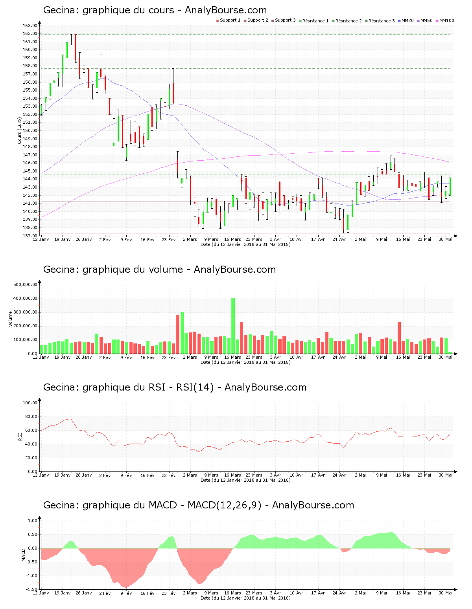
Task: Click the tallest green volume bar near 16 Mars
Action: 233,326
